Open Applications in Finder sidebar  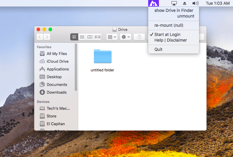coord(57,69)
